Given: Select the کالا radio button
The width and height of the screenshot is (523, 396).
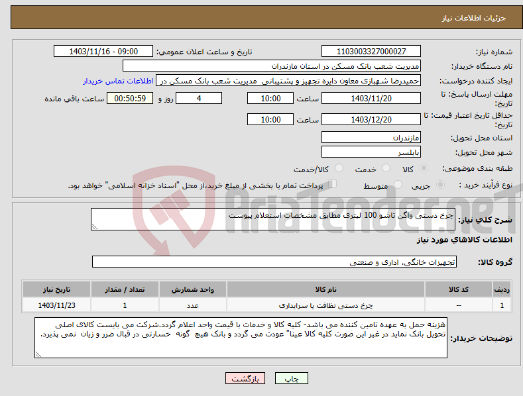Looking at the screenshot, I should coord(424,168).
